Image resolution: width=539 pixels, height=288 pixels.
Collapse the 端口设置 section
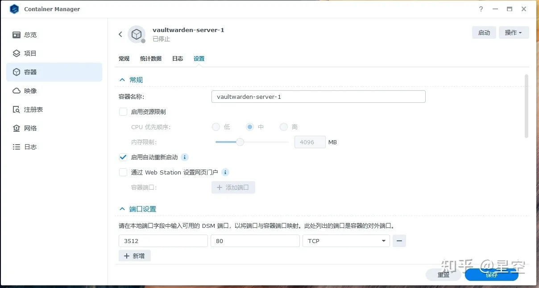pyautogui.click(x=122, y=209)
